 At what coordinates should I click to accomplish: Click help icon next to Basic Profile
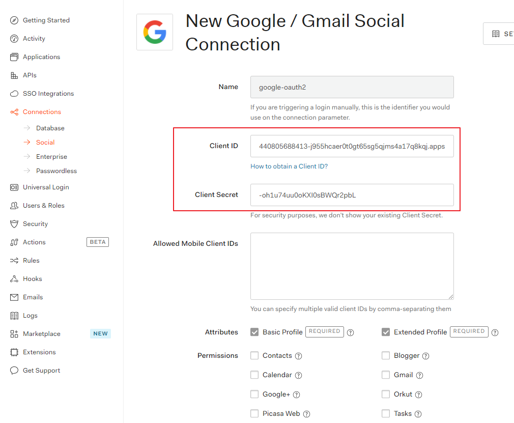coord(351,332)
